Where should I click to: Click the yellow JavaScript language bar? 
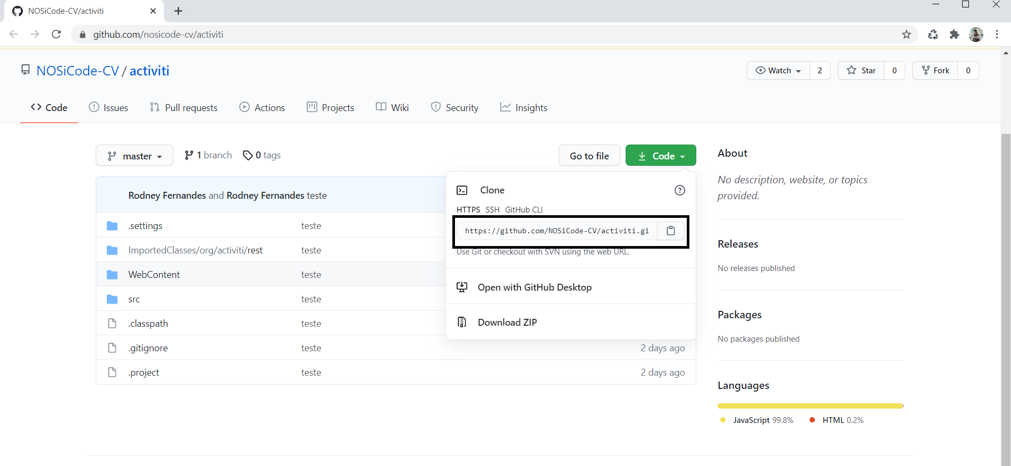[810, 406]
